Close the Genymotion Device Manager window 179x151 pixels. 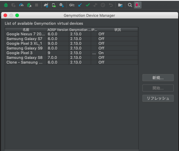[5, 15]
